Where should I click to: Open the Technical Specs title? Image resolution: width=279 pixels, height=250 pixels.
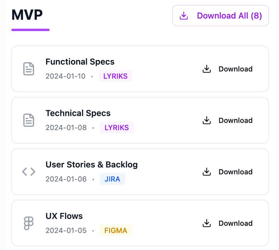[78, 113]
